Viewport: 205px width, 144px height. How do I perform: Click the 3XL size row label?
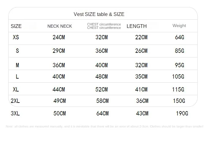[x=15, y=113]
